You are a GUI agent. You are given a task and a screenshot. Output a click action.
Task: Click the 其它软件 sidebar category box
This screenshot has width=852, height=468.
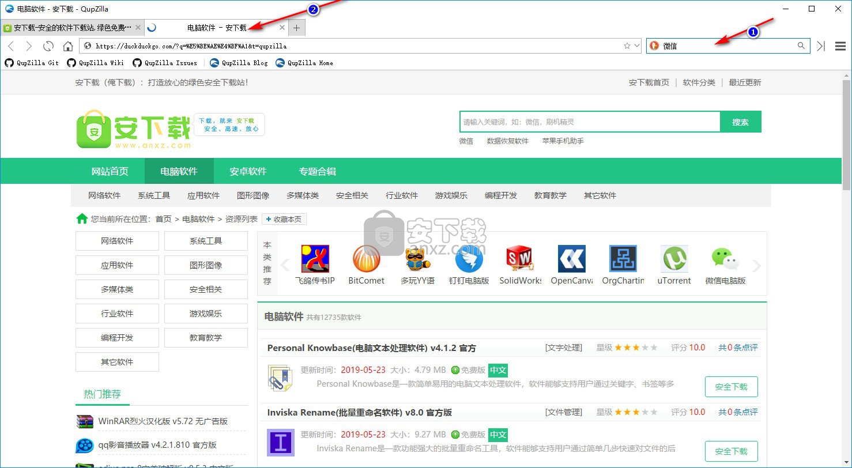[117, 362]
